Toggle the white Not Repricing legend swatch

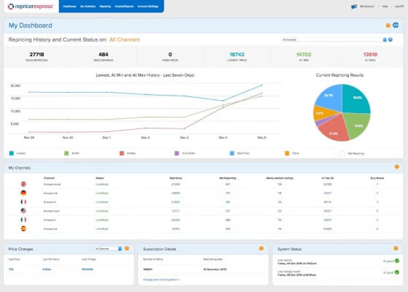(342, 153)
